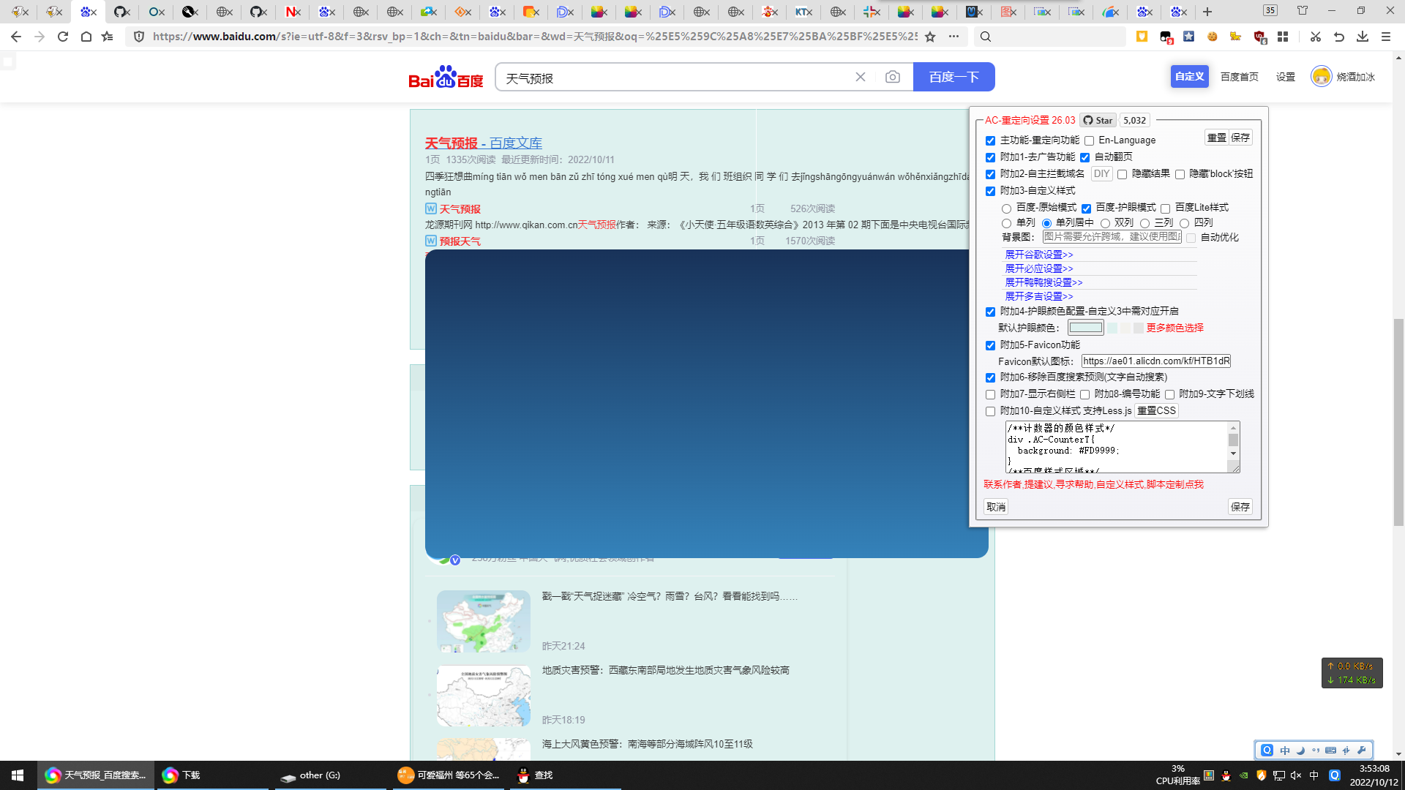Viewport: 1405px width, 790px height.
Task: Select the camera image search icon in search box
Action: coord(892,76)
